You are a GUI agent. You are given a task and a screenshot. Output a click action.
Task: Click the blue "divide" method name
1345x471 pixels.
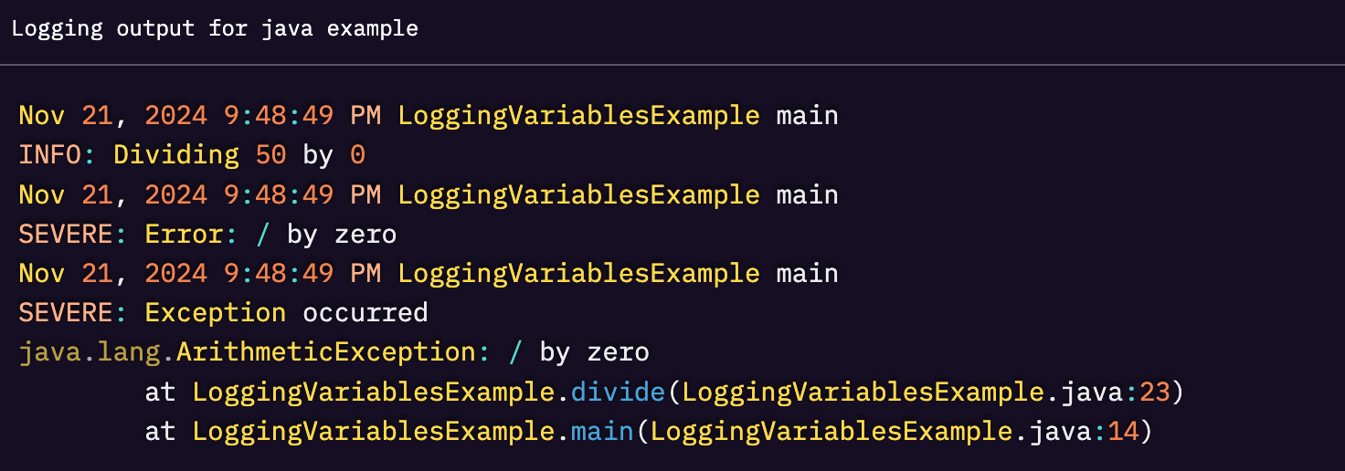click(x=618, y=392)
